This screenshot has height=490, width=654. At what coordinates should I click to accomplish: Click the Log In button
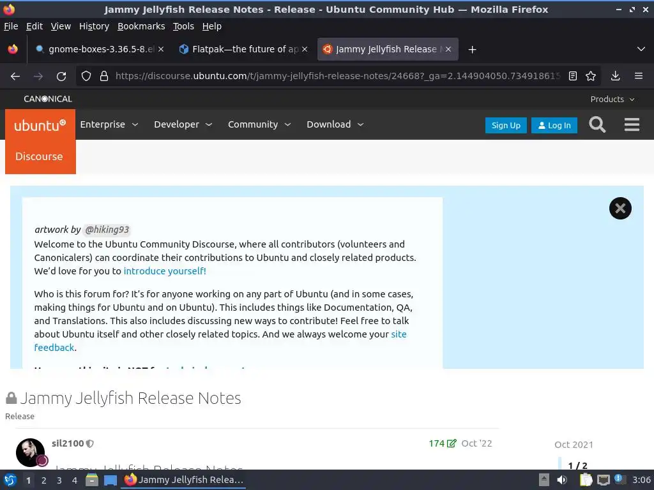click(x=554, y=126)
